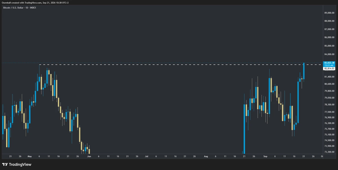The image size is (338, 170).
Task: Click the Jul label on the time axis
Action: (x=146, y=156)
